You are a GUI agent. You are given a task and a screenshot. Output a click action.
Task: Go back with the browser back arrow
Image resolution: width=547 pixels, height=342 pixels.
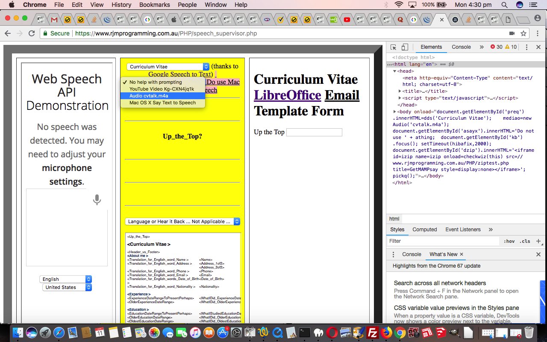click(8, 33)
